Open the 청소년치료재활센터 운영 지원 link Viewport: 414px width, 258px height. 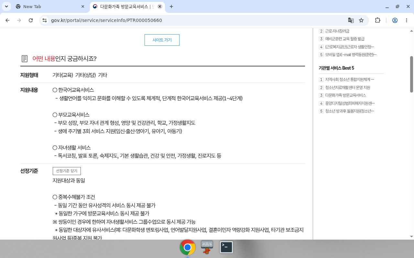[x=348, y=87]
